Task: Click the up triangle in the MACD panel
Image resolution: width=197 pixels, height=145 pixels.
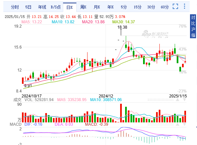Action: [x=177, y=124]
